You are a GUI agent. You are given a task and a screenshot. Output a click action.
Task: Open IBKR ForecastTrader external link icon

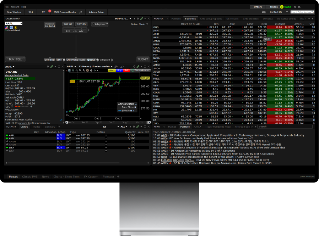tap(80, 12)
